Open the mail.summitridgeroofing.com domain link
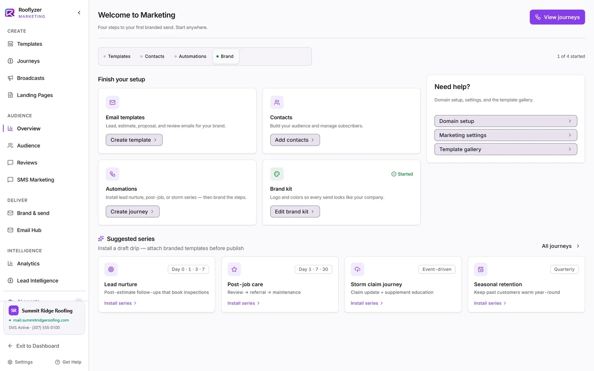The width and height of the screenshot is (594, 371). coord(41,320)
